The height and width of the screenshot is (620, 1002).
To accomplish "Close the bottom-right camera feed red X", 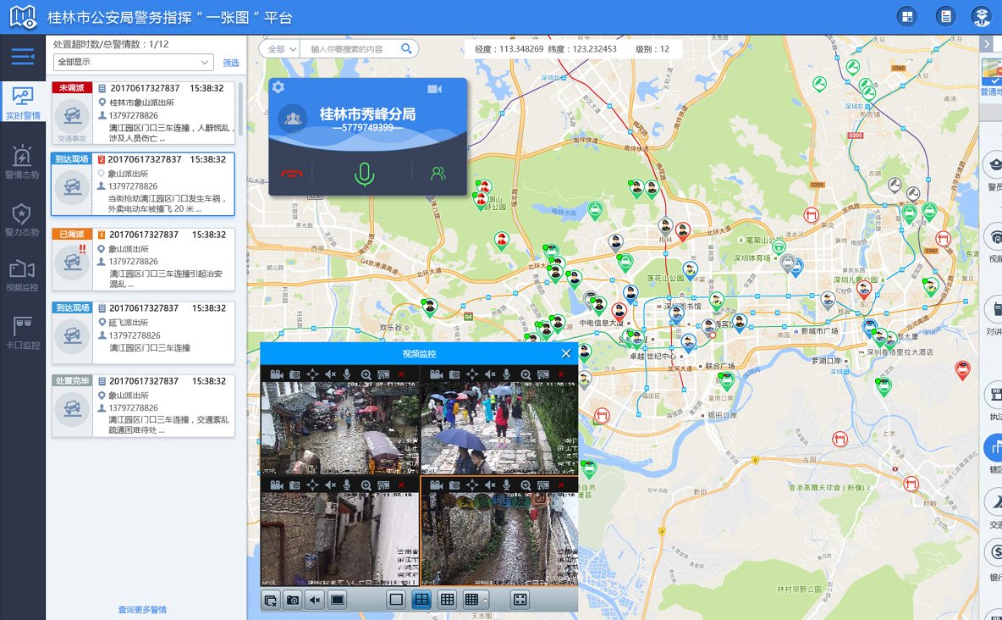I will (x=561, y=485).
